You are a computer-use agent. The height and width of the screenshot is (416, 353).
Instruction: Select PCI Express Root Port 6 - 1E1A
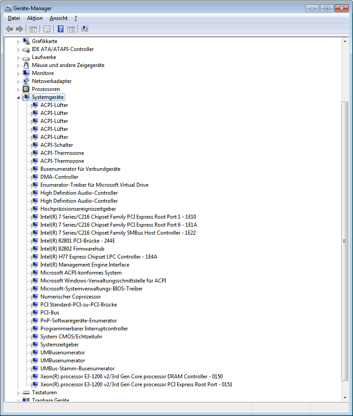coord(119,225)
